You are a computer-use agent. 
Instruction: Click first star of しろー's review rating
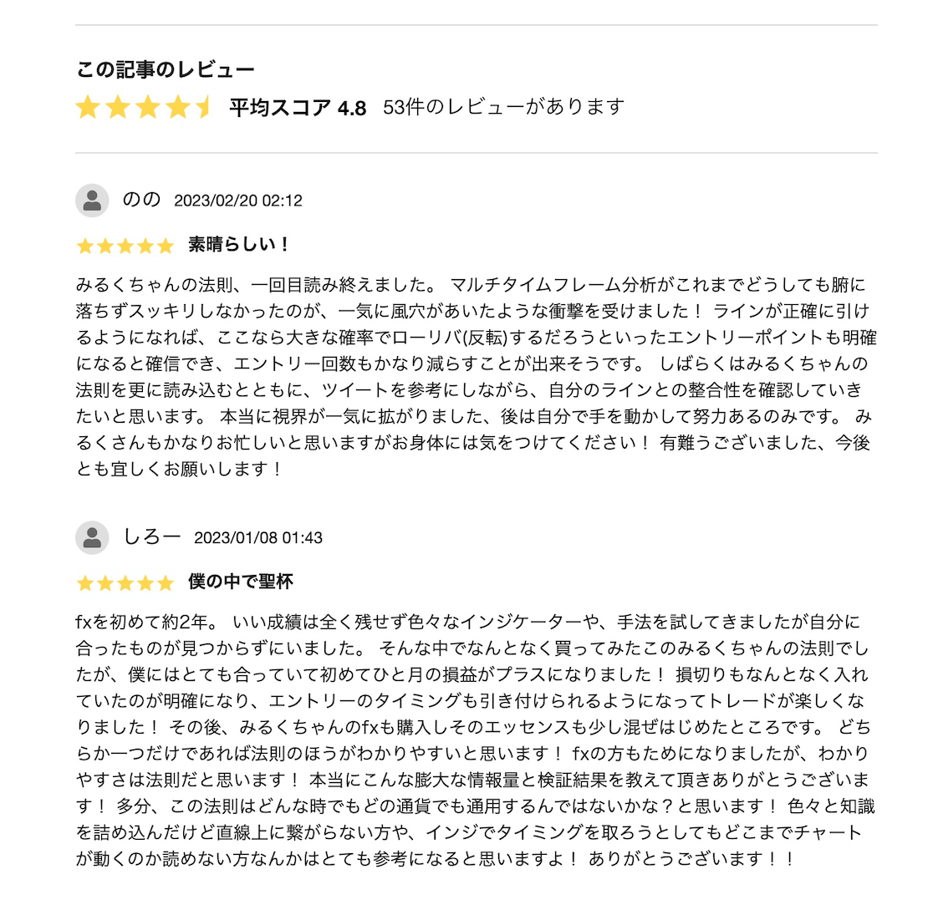click(x=84, y=582)
